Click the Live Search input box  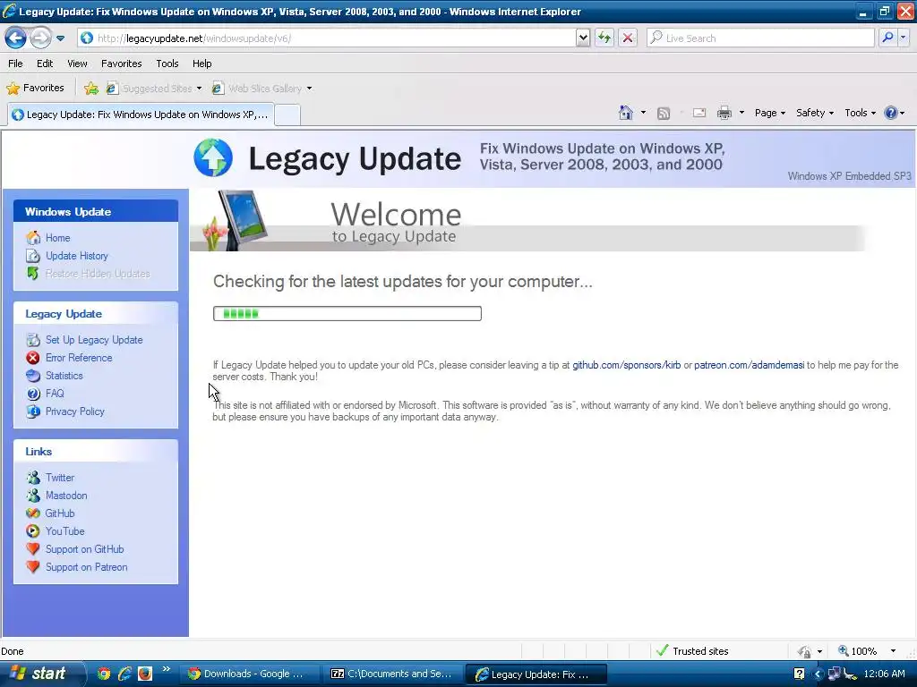pos(761,38)
